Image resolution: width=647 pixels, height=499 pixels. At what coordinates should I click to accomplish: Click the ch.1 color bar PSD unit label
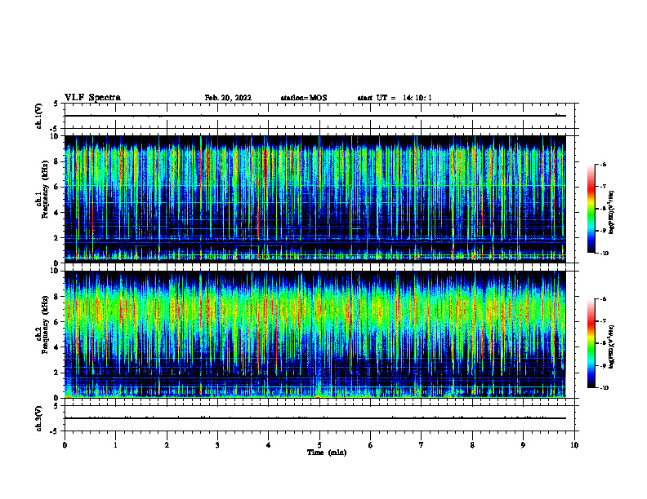[612, 212]
